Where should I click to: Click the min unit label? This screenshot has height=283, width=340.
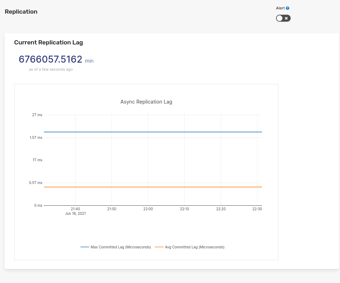pyautogui.click(x=89, y=61)
